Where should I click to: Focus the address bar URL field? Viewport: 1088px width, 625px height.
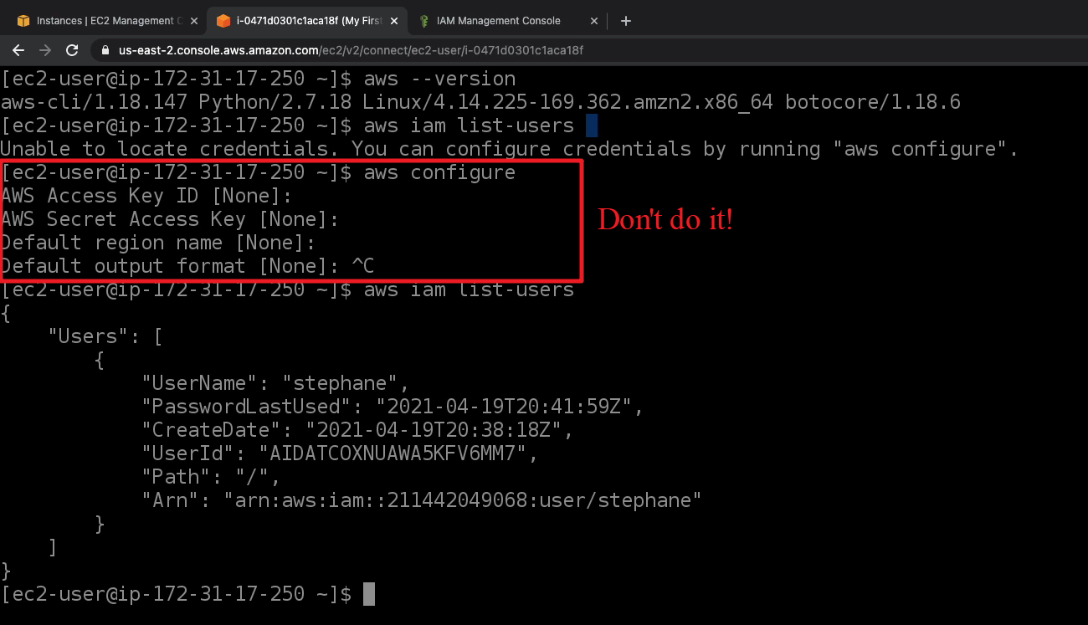point(352,50)
